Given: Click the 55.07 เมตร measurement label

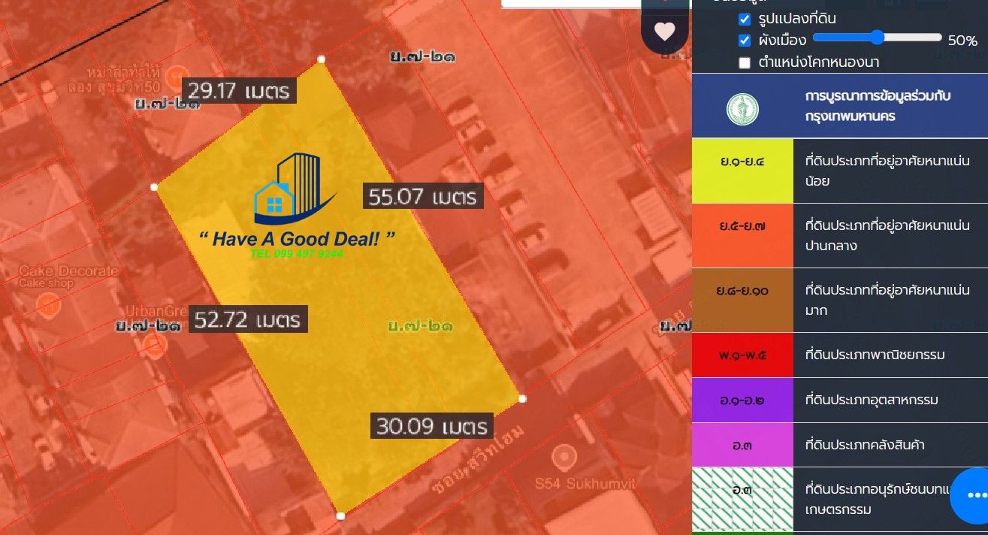Looking at the screenshot, I should [423, 197].
